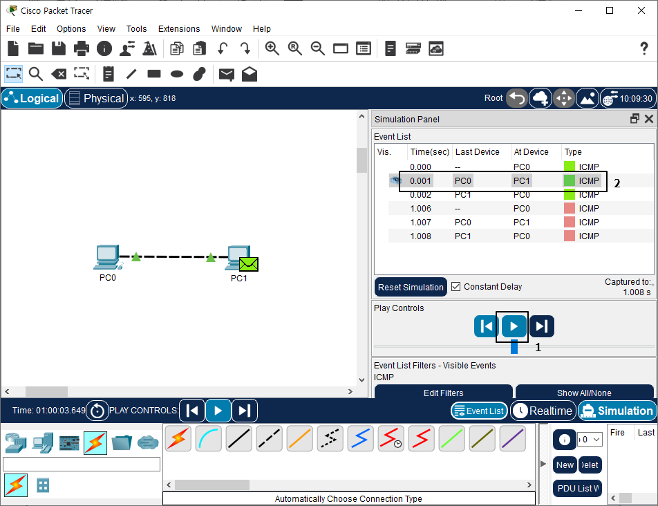Toggle the Constant Delay checkbox
This screenshot has height=506, width=658.
[x=455, y=287]
